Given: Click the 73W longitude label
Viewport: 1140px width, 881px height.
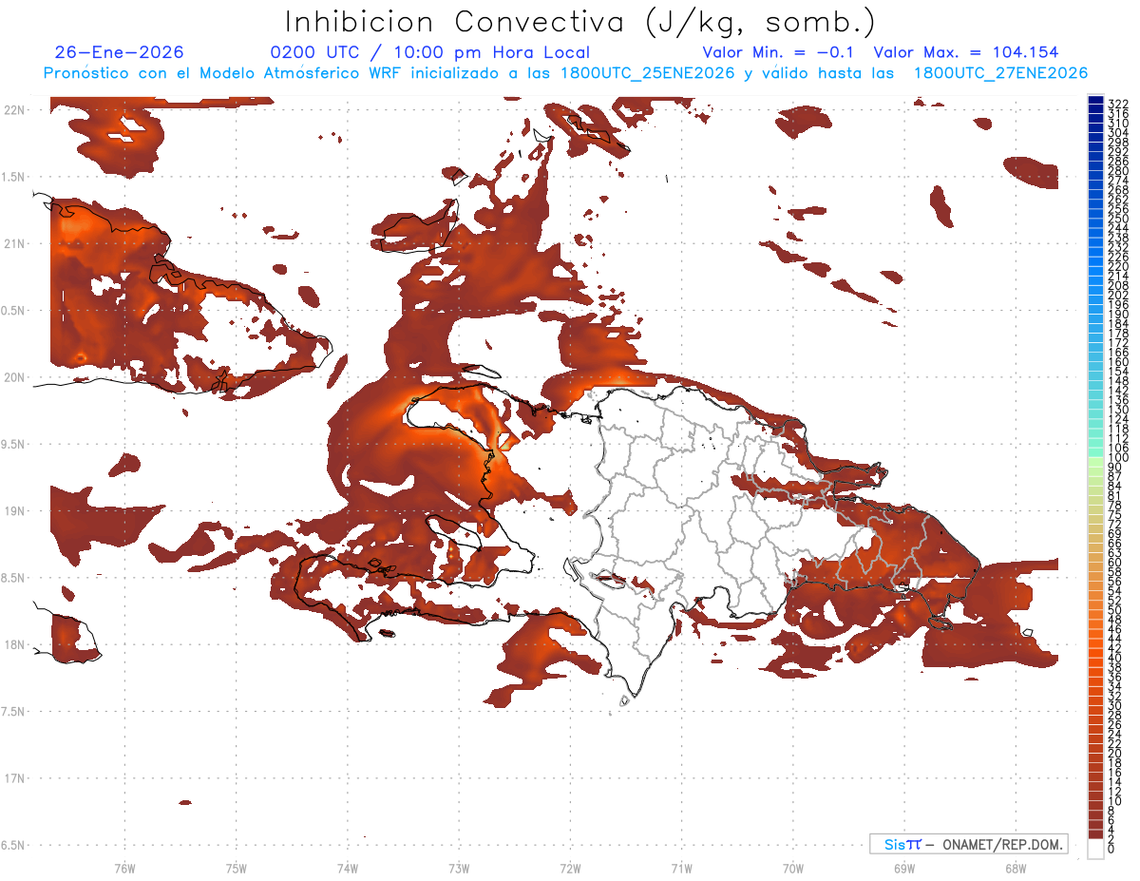Looking at the screenshot, I should [459, 868].
